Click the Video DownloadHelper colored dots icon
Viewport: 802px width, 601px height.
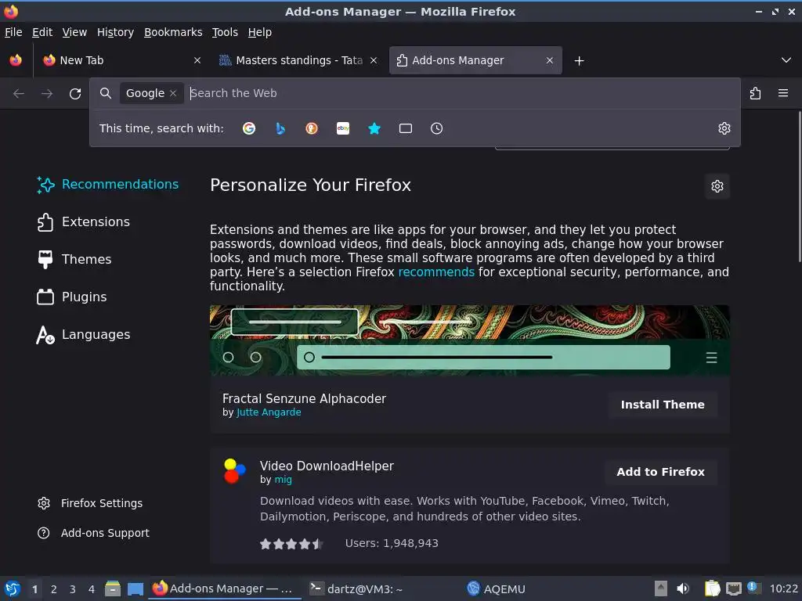tap(235, 471)
